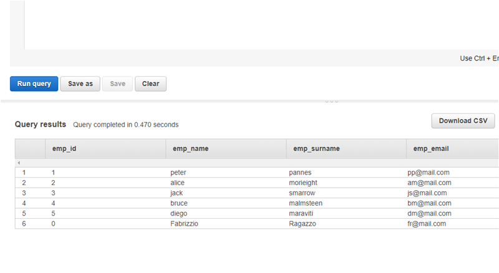499x273 pixels.
Task: Focus the query editor text area
Action: (x=249, y=25)
